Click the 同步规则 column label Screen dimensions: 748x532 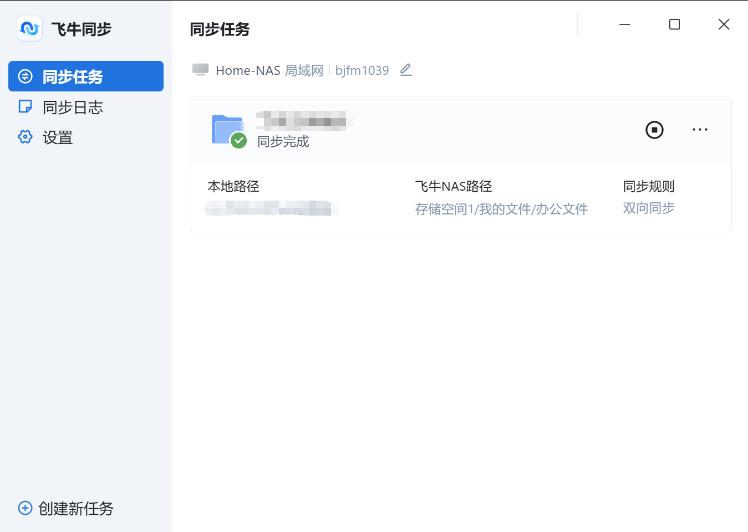click(x=649, y=186)
